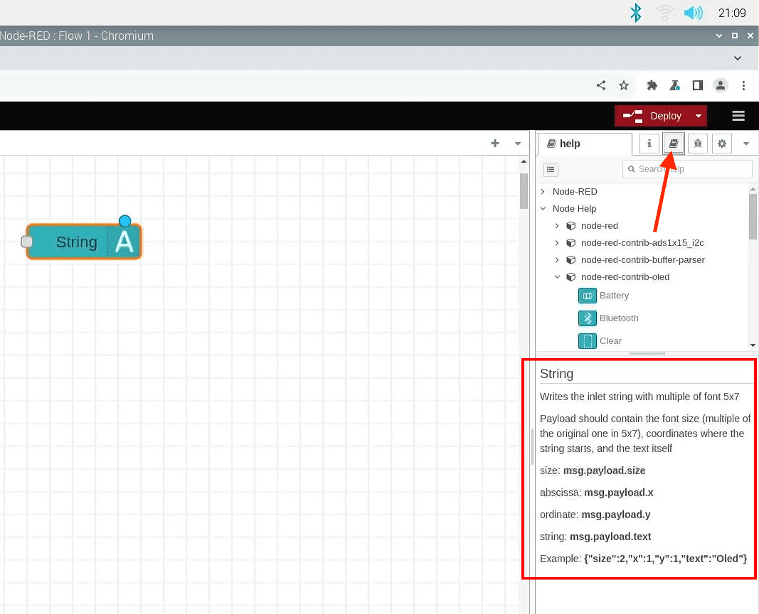This screenshot has height=614, width=759.
Task: Open Battery node help entry
Action: point(613,296)
